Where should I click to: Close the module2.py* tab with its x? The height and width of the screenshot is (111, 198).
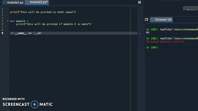tap(27, 2)
